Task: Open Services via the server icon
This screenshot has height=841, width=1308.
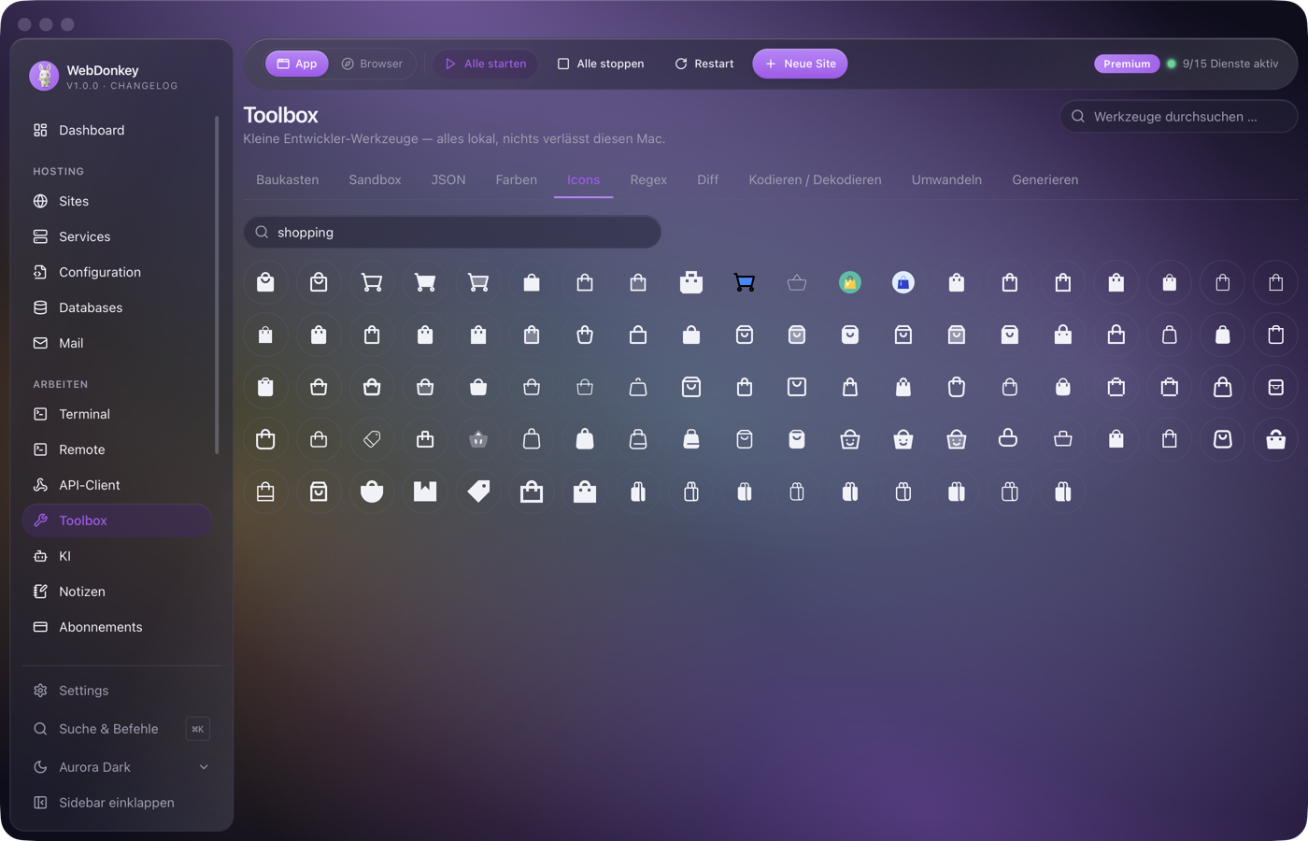Action: [40, 236]
